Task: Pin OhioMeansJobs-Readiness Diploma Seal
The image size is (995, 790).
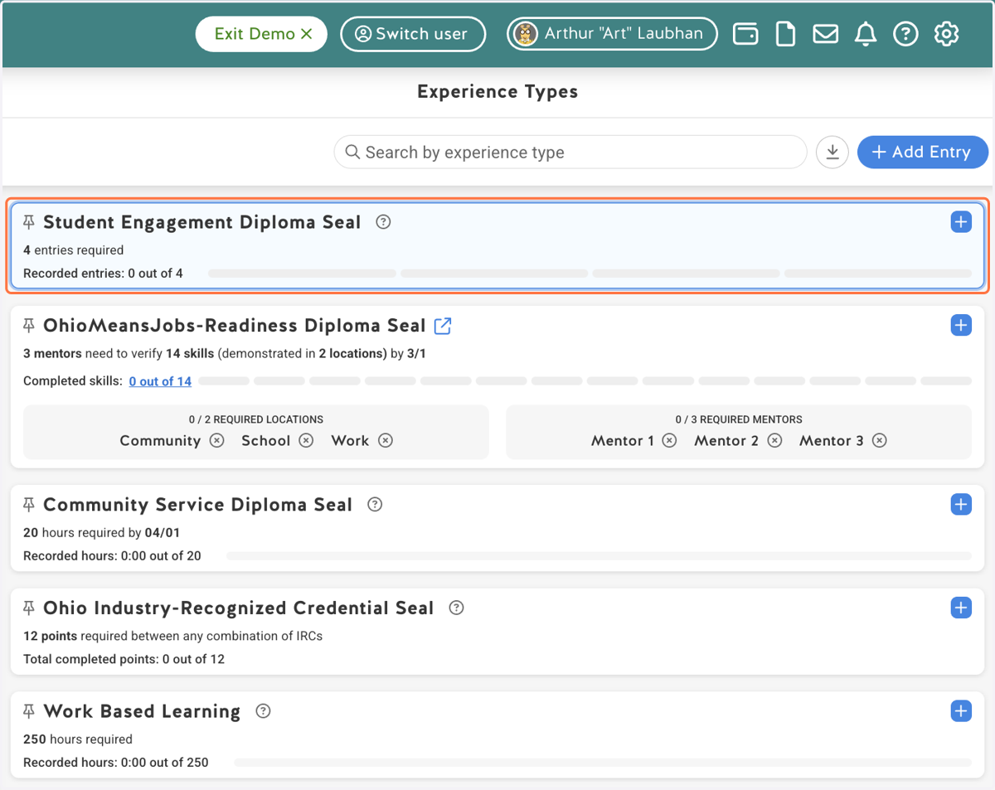Action: tap(29, 326)
